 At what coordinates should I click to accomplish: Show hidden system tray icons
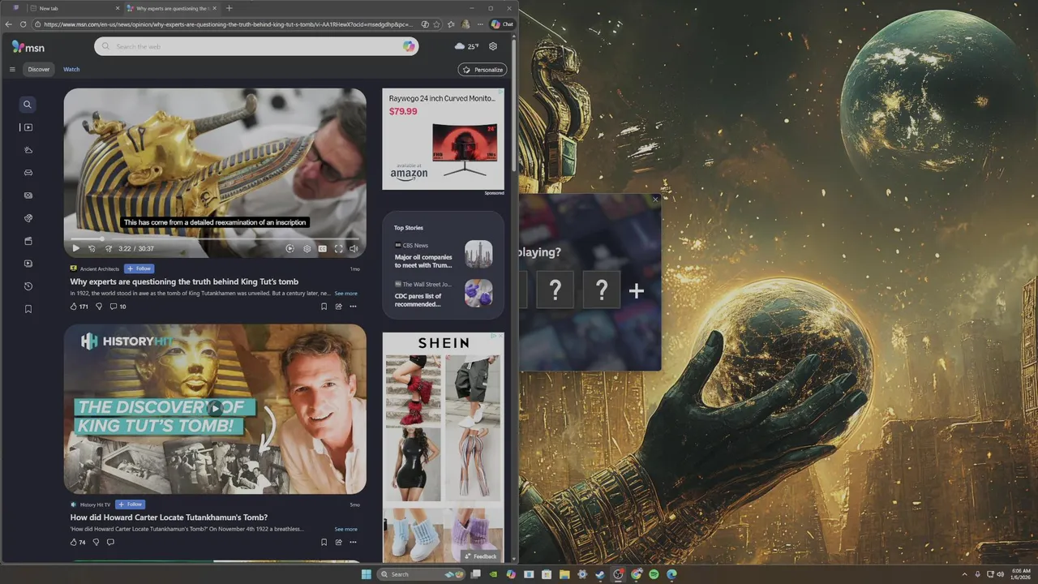coord(964,574)
